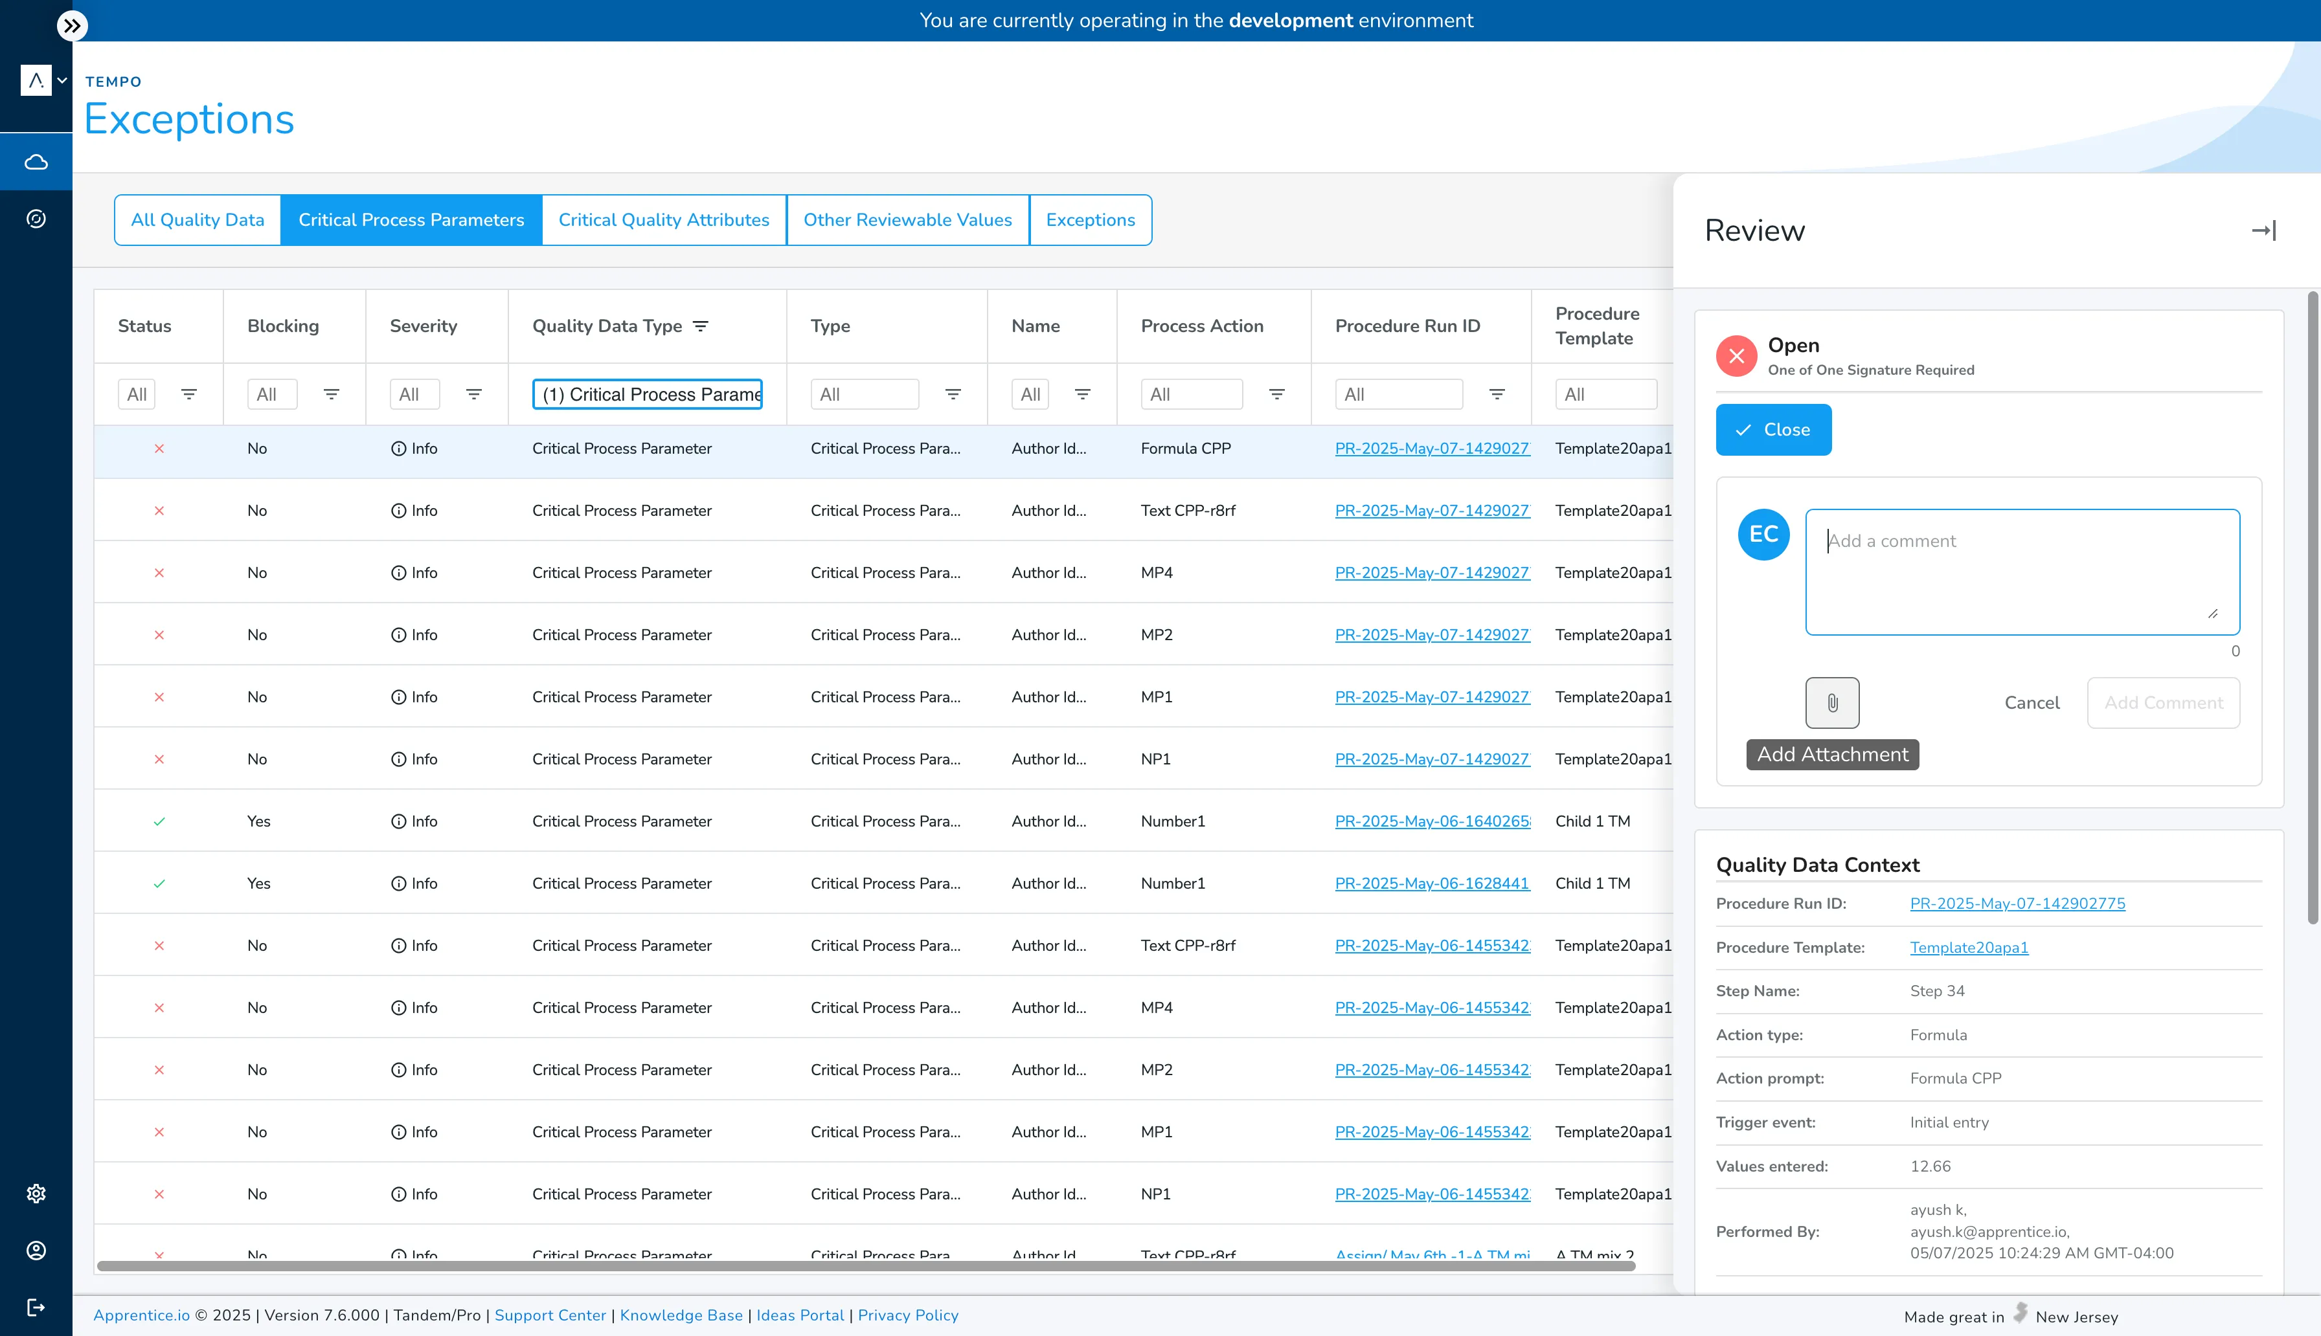Open the workspace switcher chevron by logo

(62, 81)
